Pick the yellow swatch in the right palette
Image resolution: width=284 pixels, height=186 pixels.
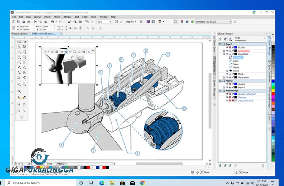pyautogui.click(x=273, y=90)
